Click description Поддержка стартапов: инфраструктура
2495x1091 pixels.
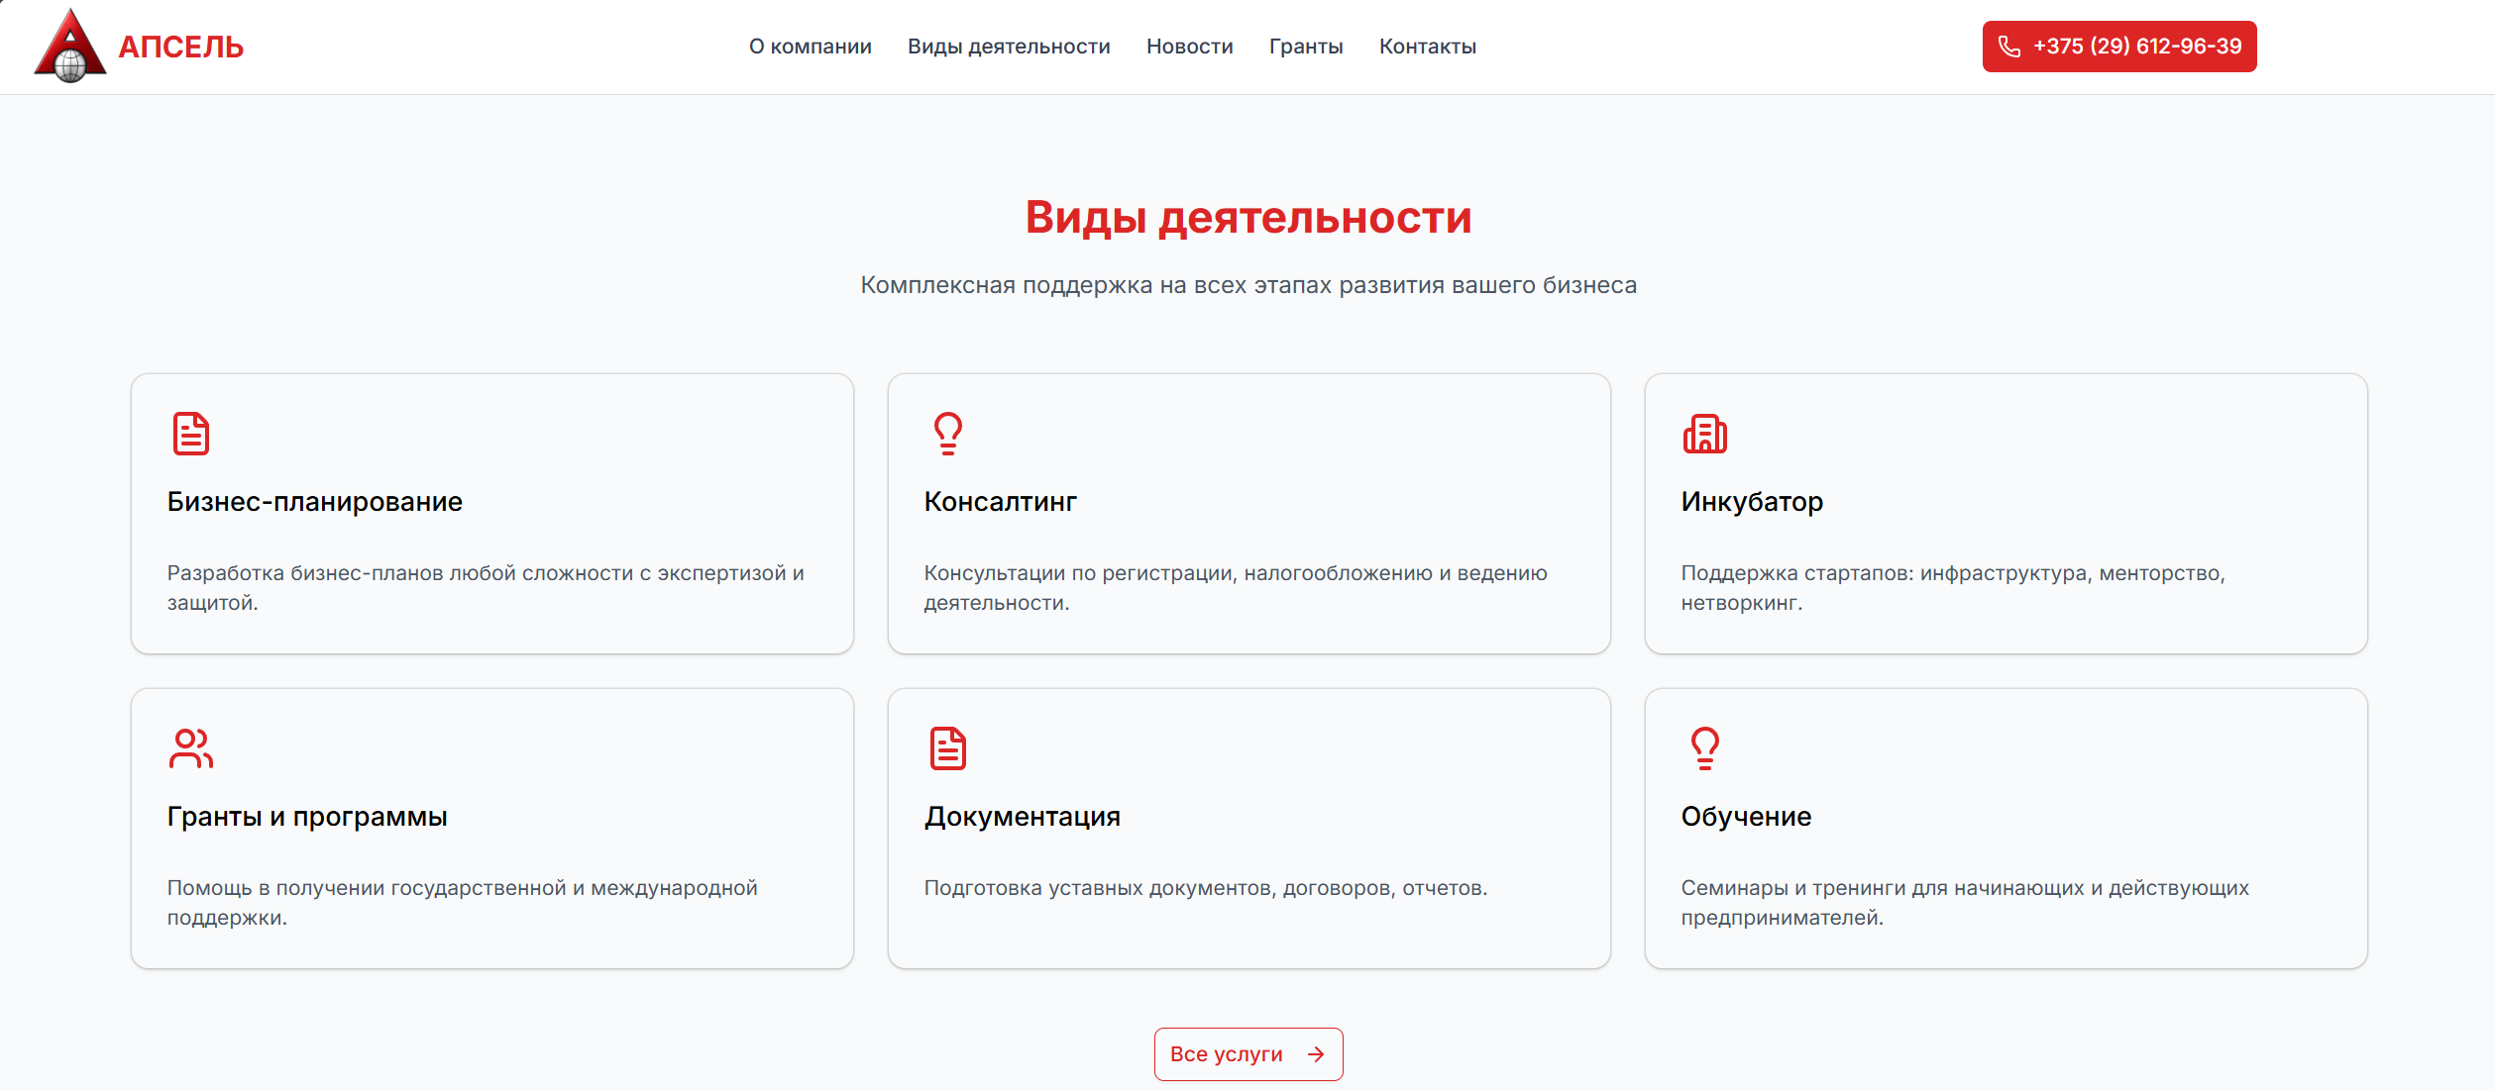coord(1953,588)
